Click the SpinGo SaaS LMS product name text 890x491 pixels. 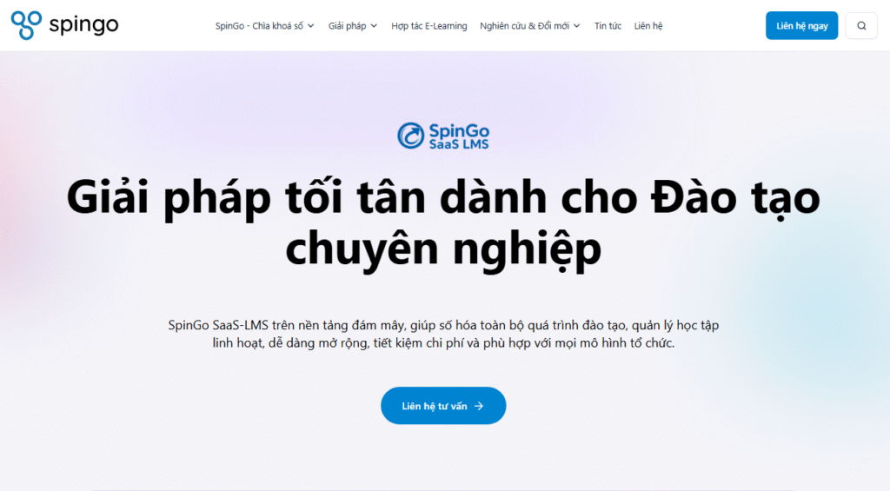pos(459,136)
